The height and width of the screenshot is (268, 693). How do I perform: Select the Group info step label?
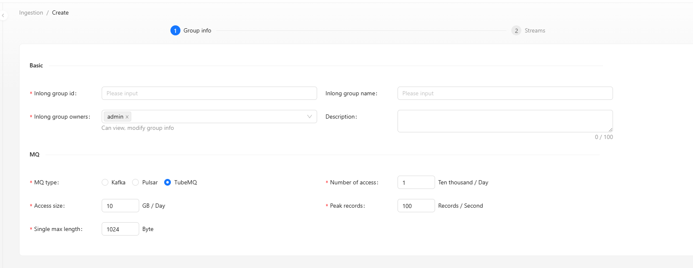point(197,30)
